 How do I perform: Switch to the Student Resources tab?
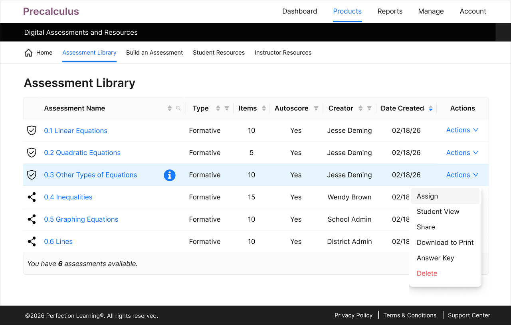pos(219,52)
